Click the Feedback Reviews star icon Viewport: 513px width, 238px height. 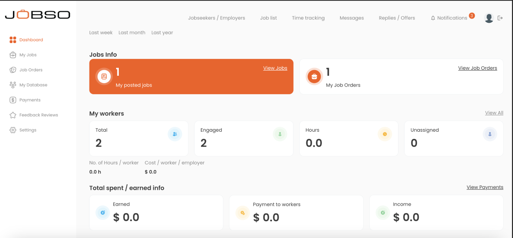pyautogui.click(x=13, y=115)
